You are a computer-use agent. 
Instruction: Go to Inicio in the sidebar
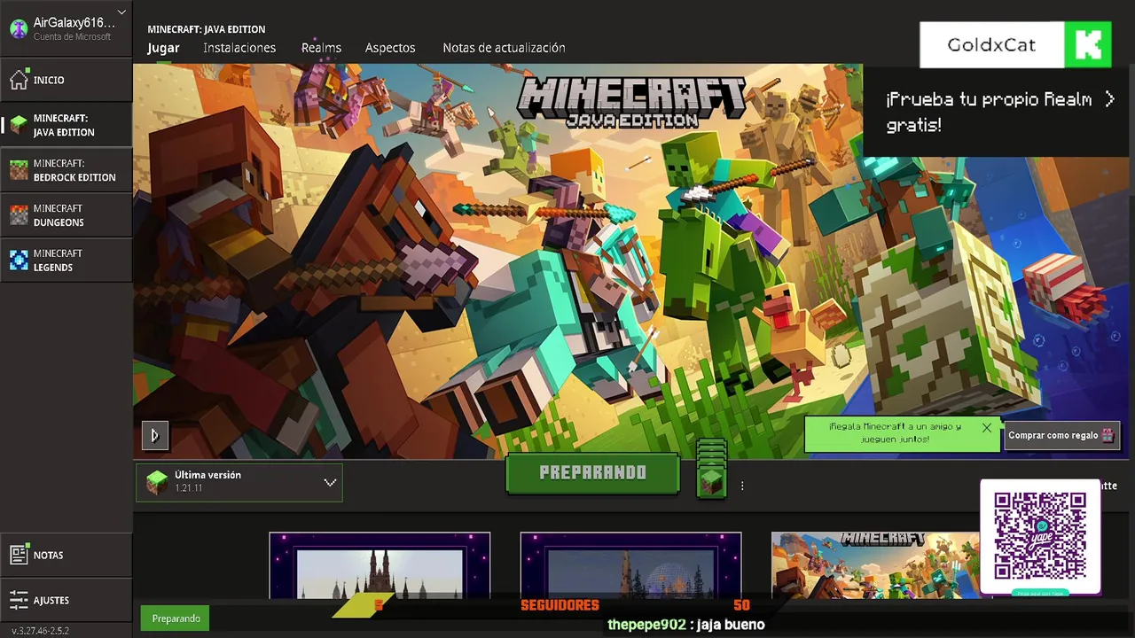pos(67,80)
